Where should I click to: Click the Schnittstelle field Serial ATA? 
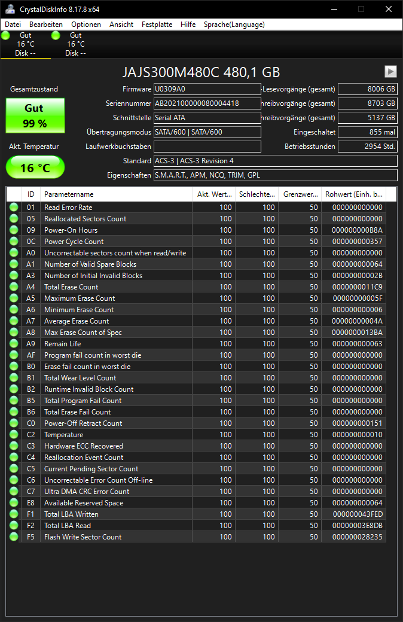tap(207, 118)
